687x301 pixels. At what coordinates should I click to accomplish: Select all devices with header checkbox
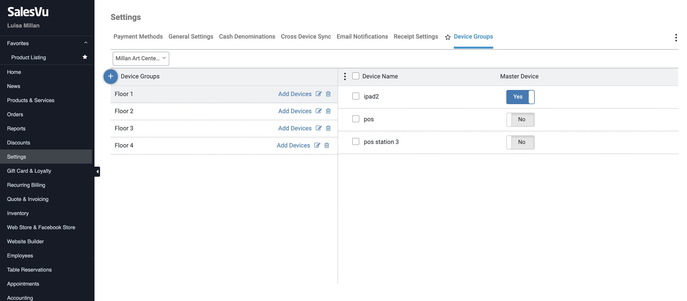coord(356,76)
